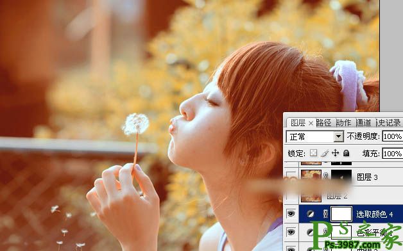Show the 图层 3 layer visibility box
The height and width of the screenshot is (251, 403).
(x=291, y=176)
